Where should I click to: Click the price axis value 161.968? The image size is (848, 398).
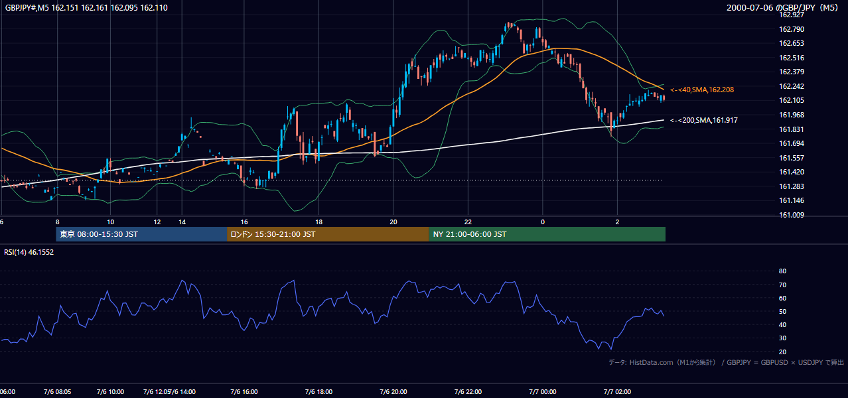792,115
